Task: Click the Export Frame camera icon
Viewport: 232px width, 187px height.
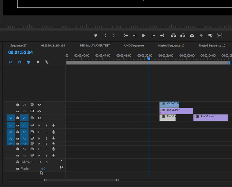Action: [192, 36]
